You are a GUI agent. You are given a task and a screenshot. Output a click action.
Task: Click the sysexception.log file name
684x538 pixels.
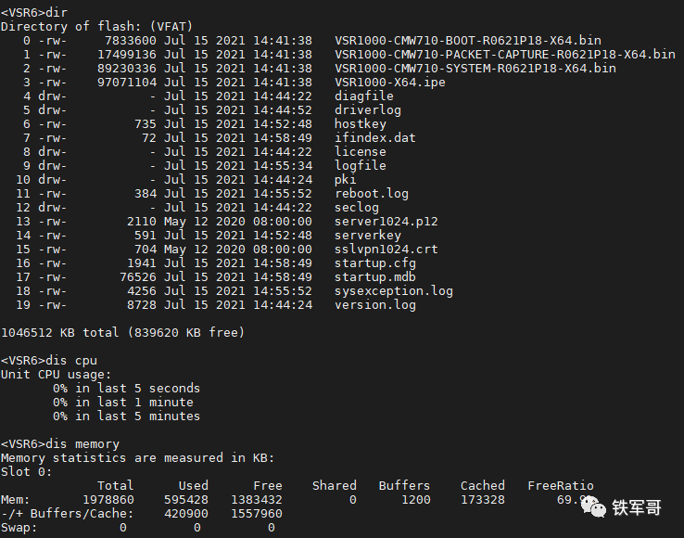point(394,291)
